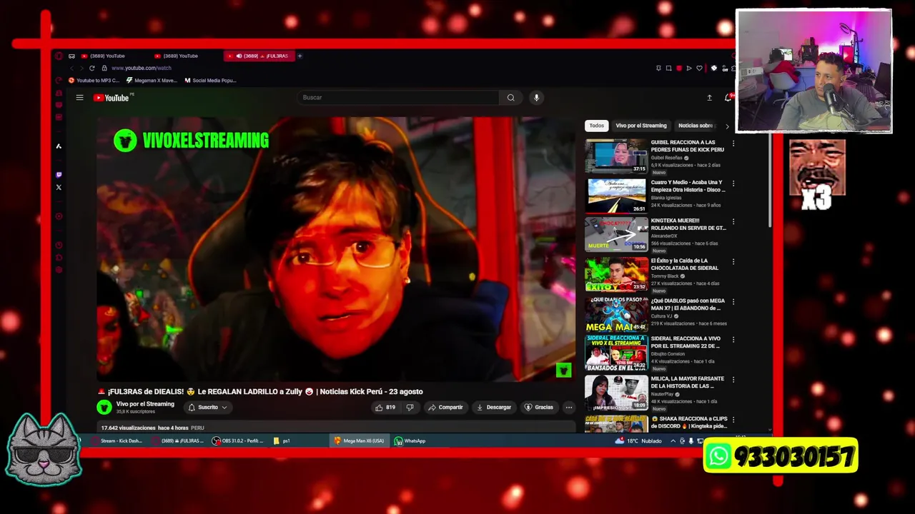Select the Noticias sobre chip
915x514 pixels.
[x=696, y=126]
